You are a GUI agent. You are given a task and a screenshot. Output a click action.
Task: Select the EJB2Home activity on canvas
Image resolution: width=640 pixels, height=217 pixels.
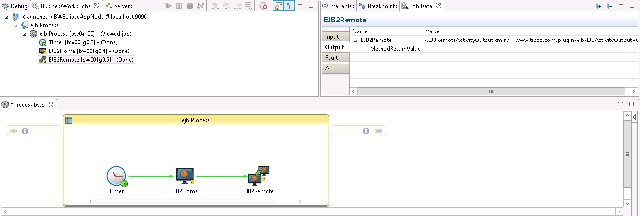(x=185, y=180)
